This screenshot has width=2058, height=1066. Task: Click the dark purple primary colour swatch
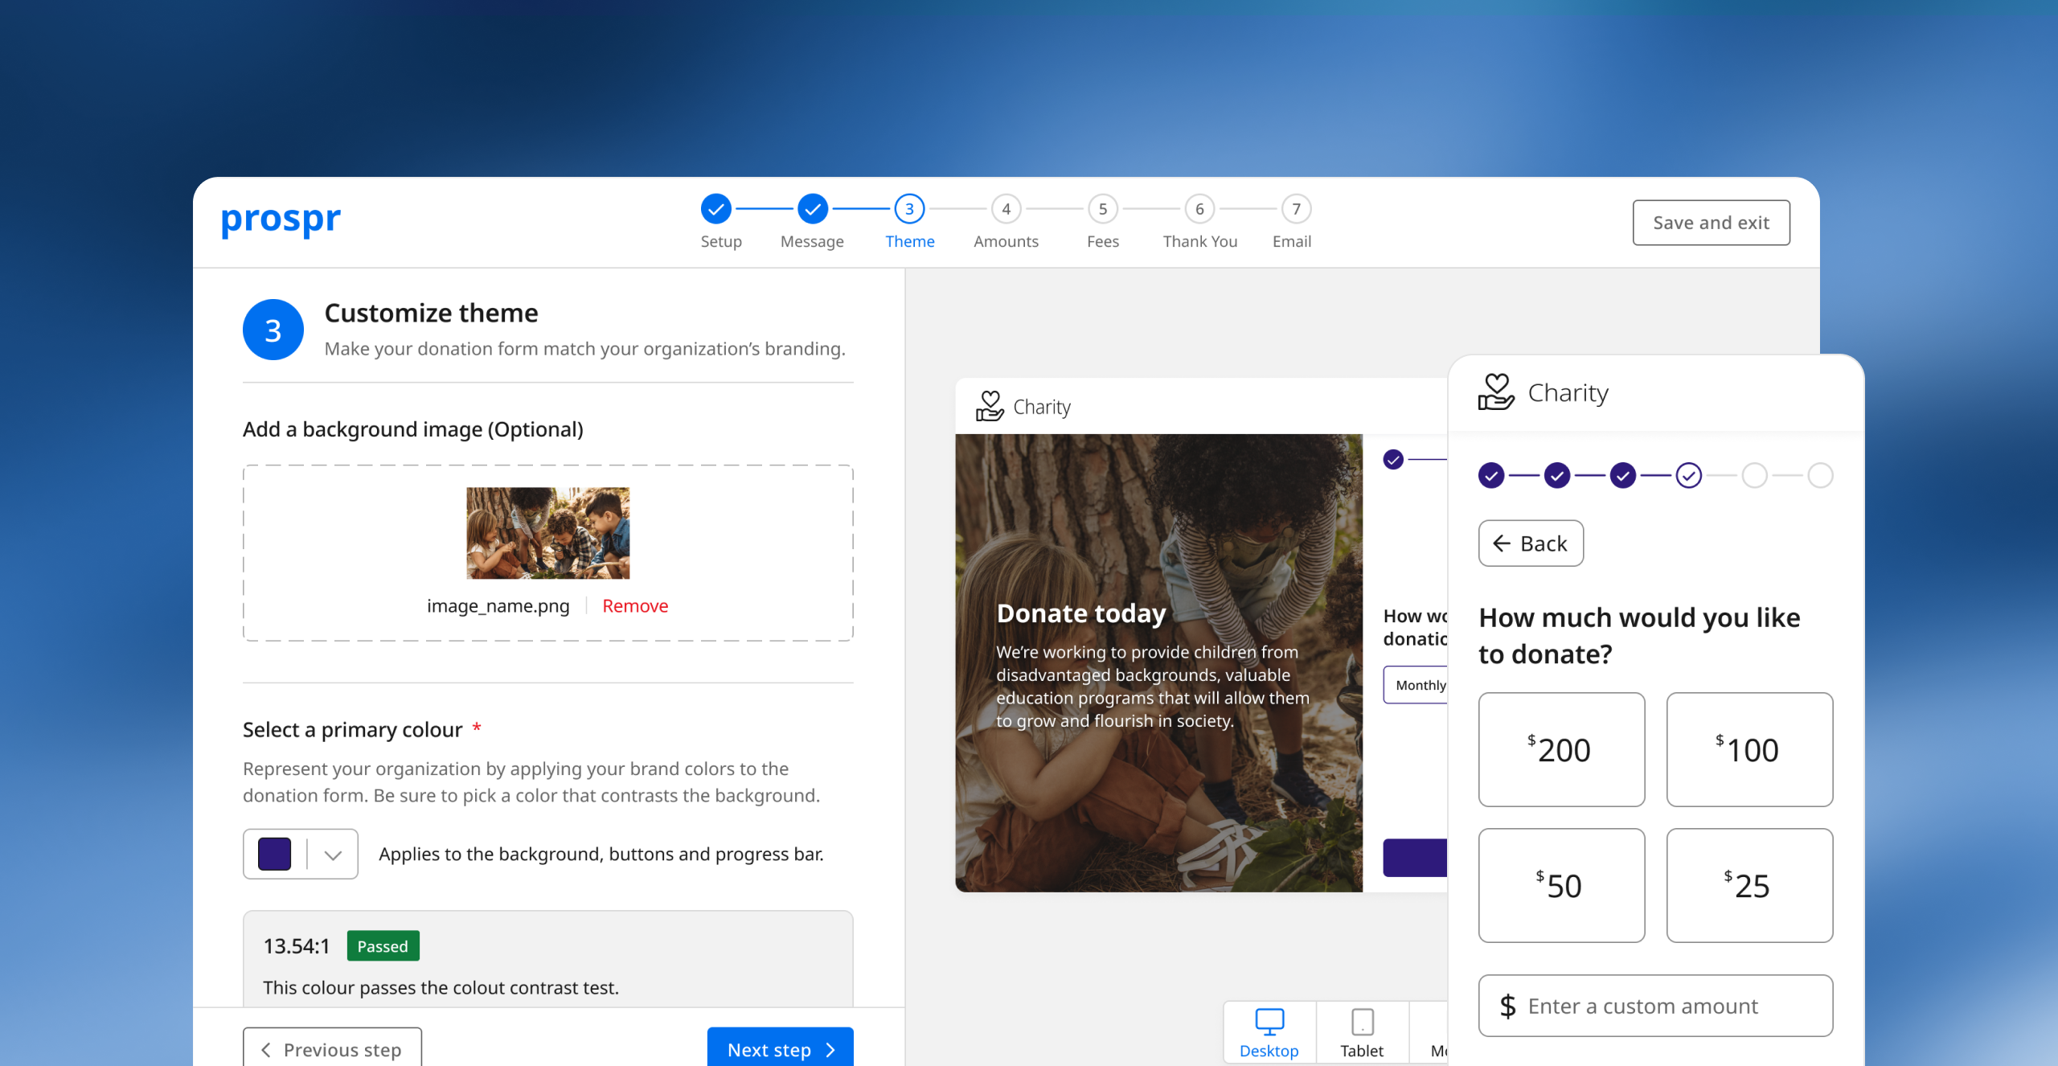pyautogui.click(x=275, y=855)
